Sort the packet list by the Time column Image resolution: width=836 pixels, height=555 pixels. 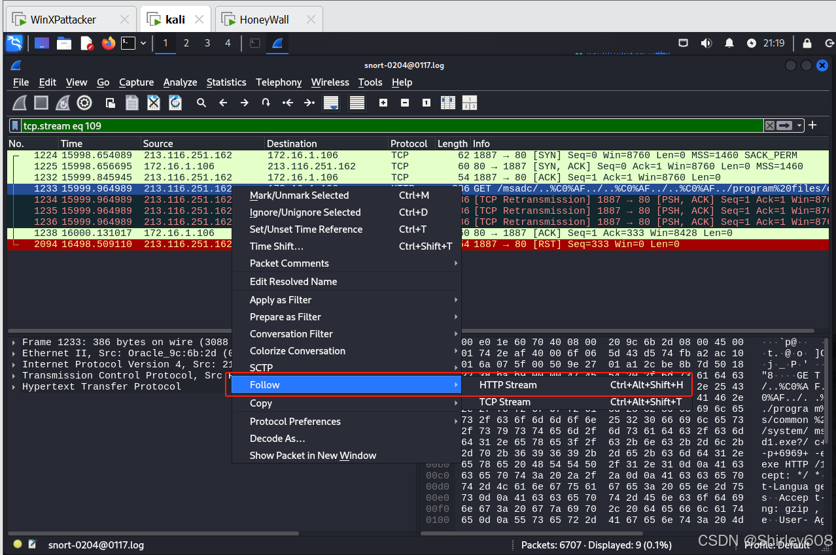(x=99, y=143)
